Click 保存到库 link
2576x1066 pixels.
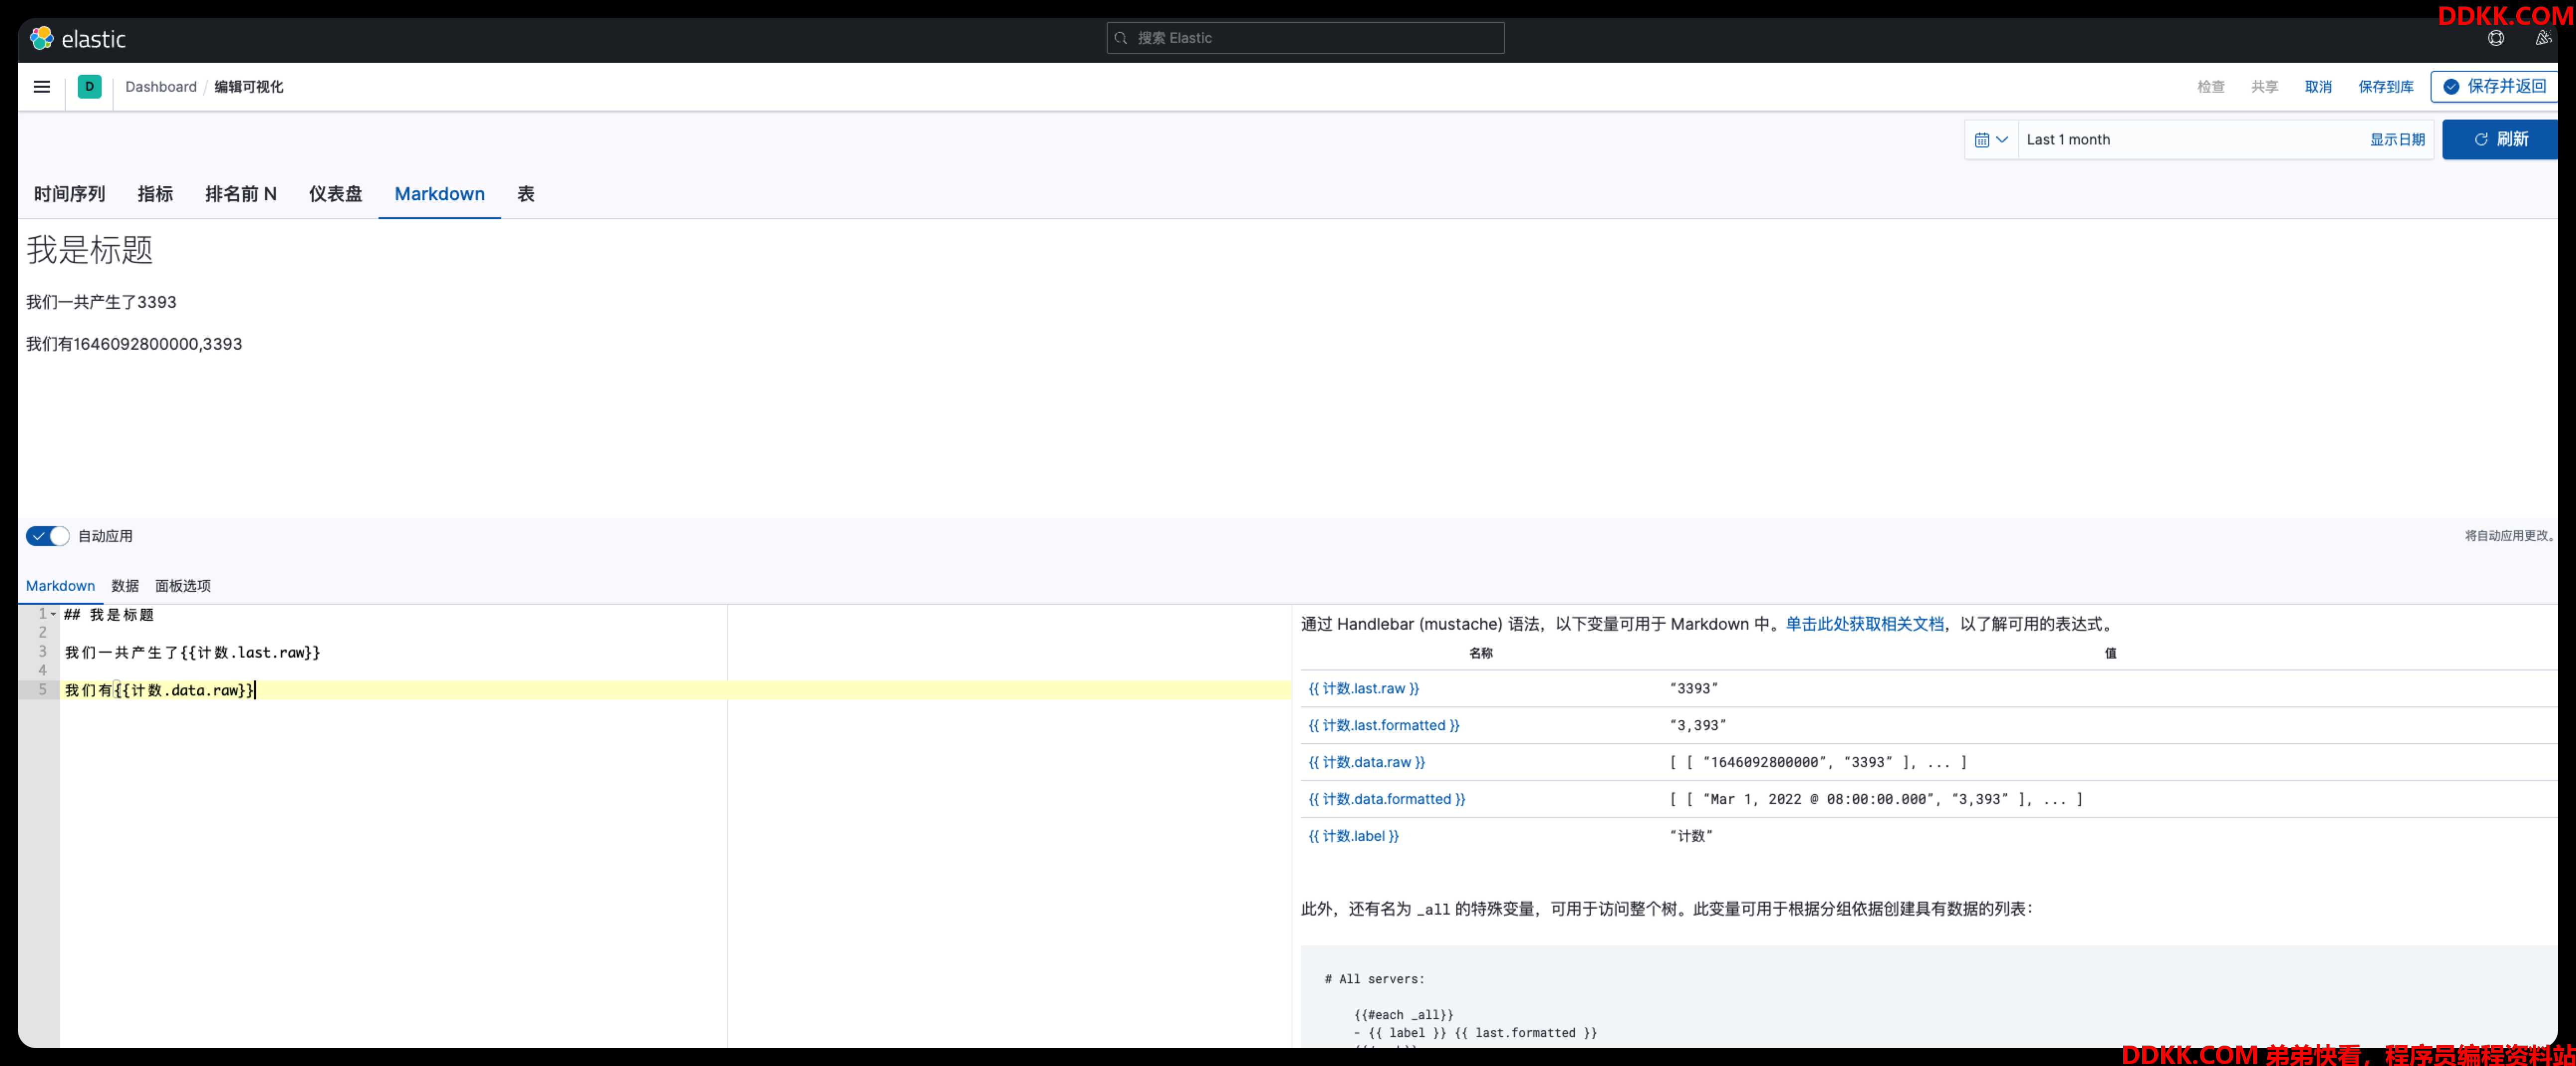click(x=2385, y=87)
